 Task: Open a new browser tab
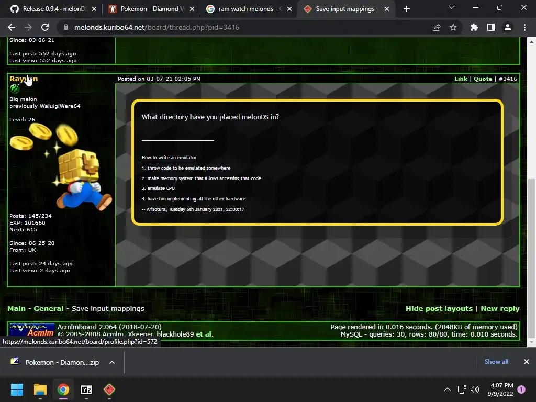pyautogui.click(x=406, y=9)
